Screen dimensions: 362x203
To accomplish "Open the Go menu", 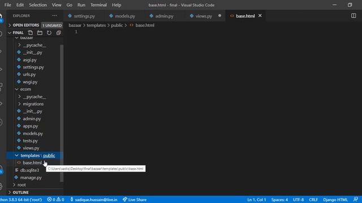I will click(x=69, y=5).
